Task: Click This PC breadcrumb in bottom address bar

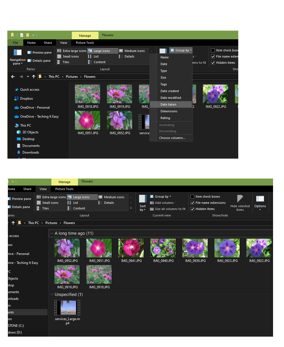Action: [34, 223]
